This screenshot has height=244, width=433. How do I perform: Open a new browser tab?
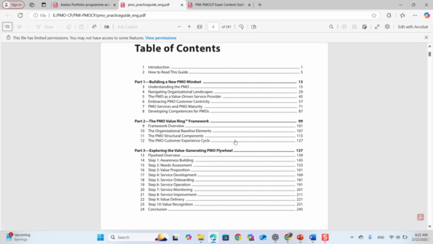pos(260,5)
